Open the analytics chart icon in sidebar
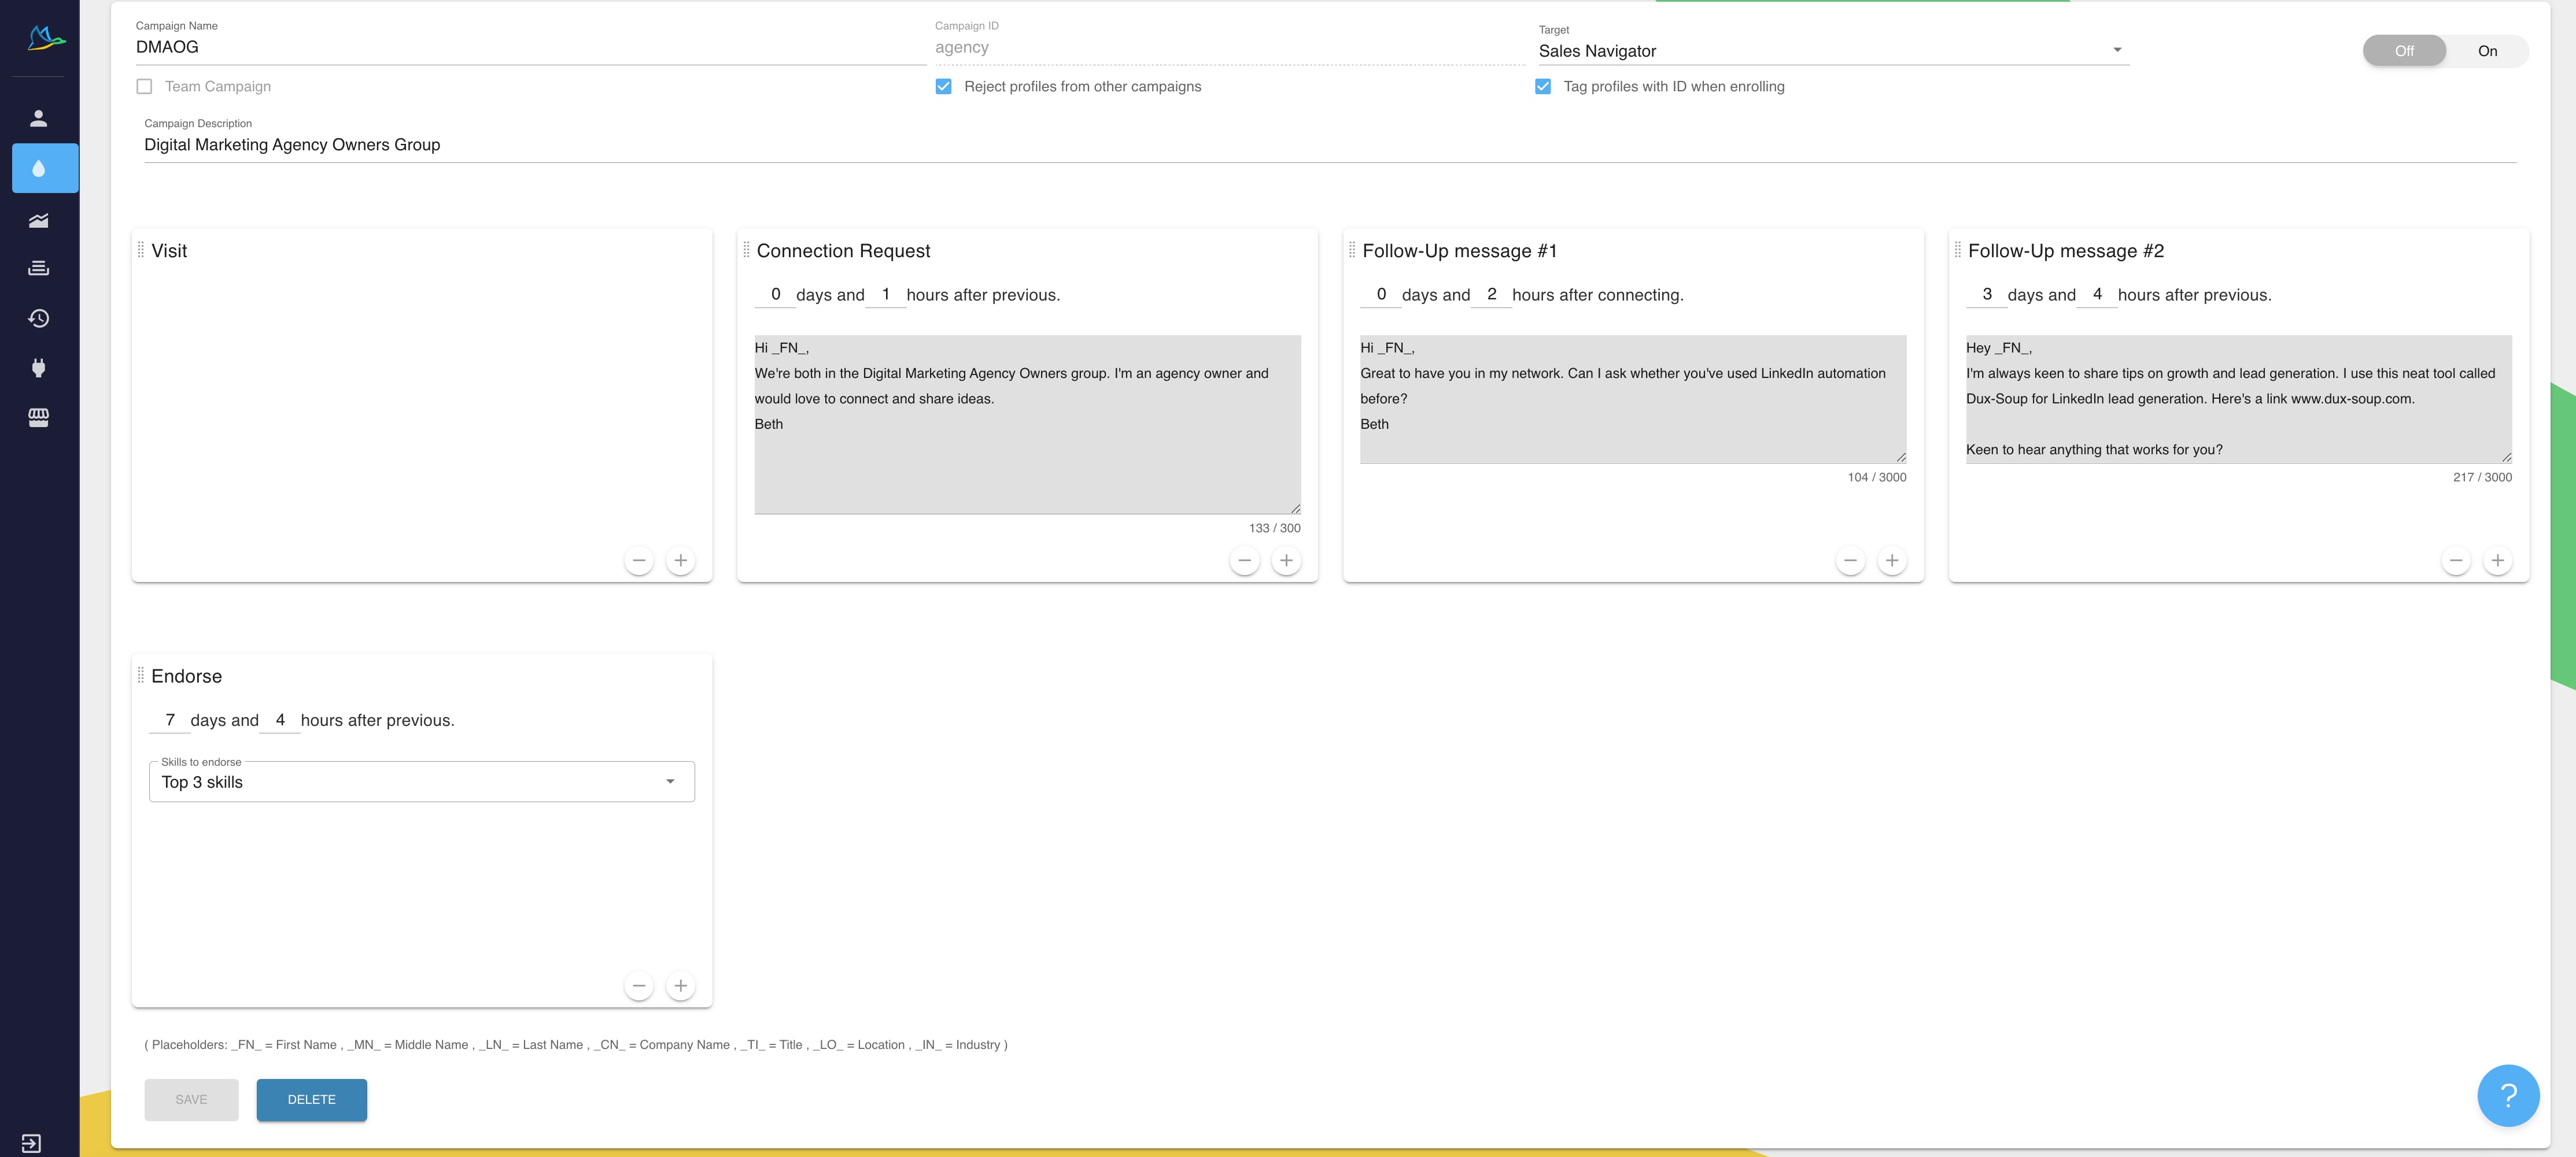Image resolution: width=2576 pixels, height=1157 pixels. (38, 220)
